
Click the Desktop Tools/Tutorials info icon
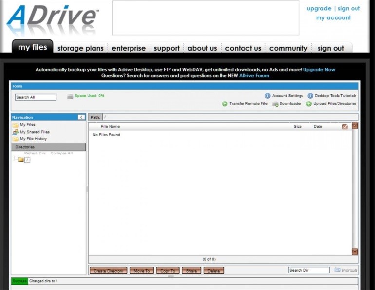[x=310, y=96]
